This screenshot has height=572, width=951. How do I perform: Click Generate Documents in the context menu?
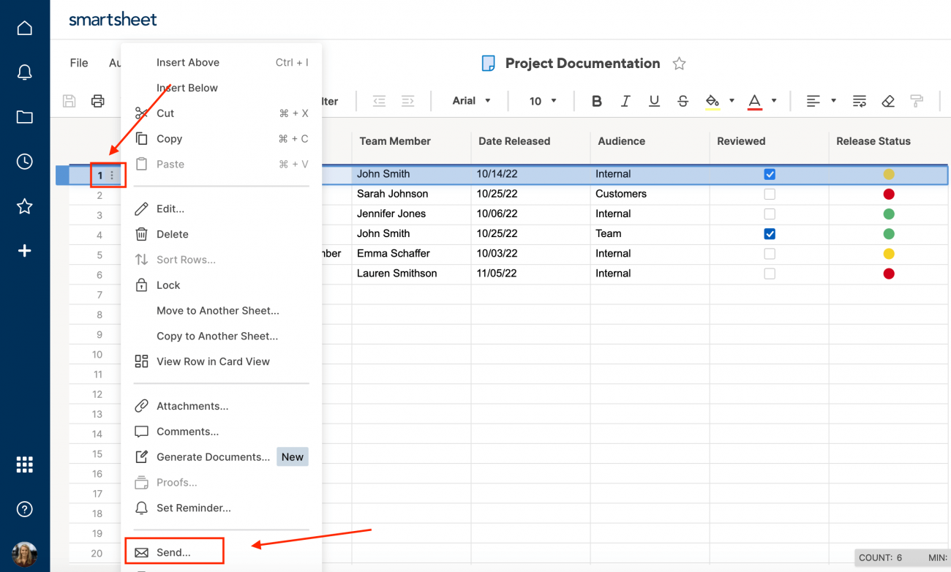pyautogui.click(x=211, y=456)
